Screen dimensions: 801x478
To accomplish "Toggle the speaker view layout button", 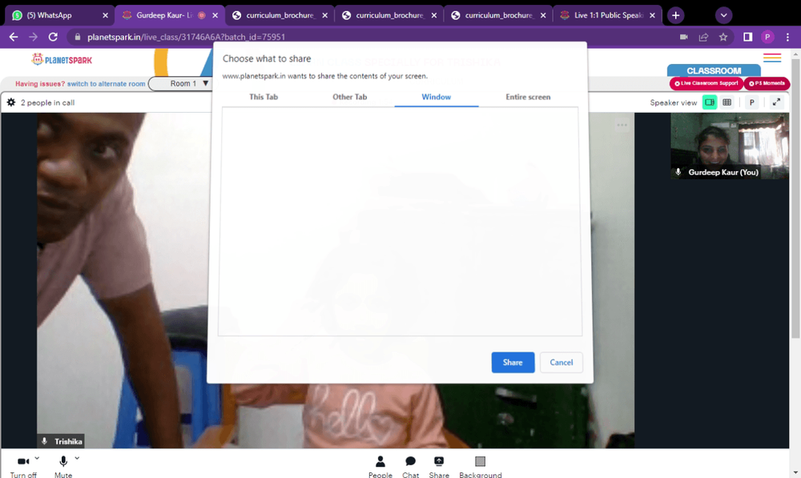I will click(710, 102).
